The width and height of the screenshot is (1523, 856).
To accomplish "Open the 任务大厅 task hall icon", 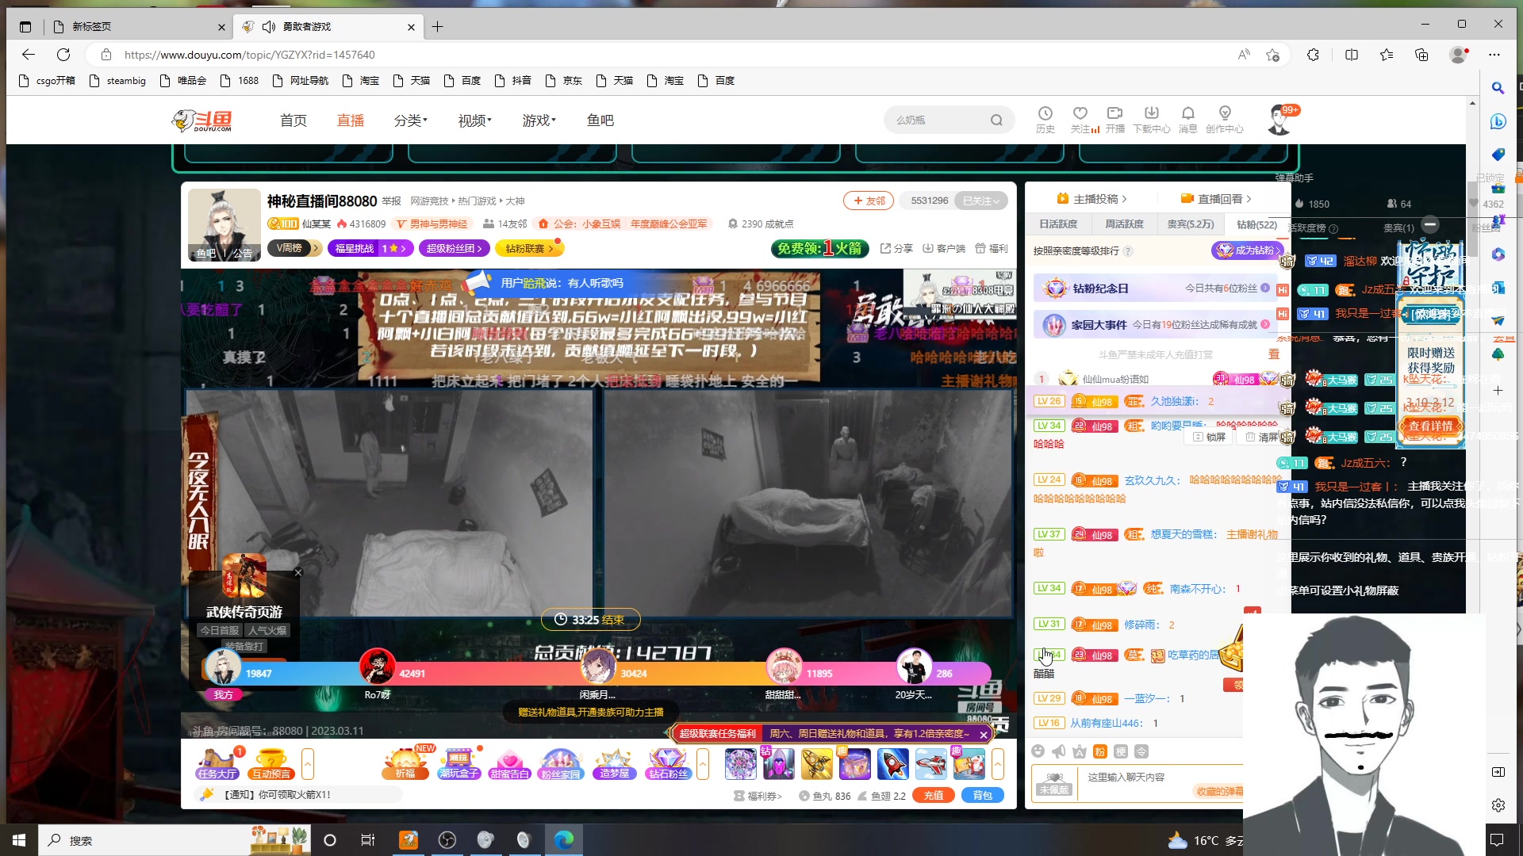I will pyautogui.click(x=217, y=764).
